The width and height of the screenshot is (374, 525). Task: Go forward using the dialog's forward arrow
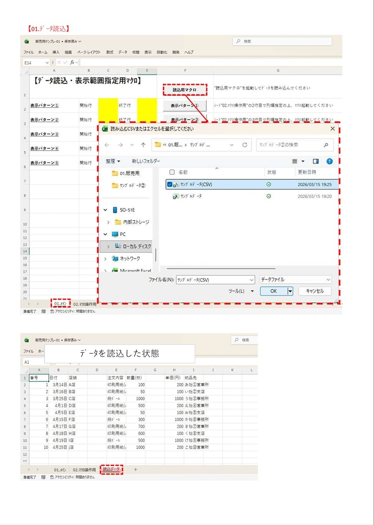point(120,145)
